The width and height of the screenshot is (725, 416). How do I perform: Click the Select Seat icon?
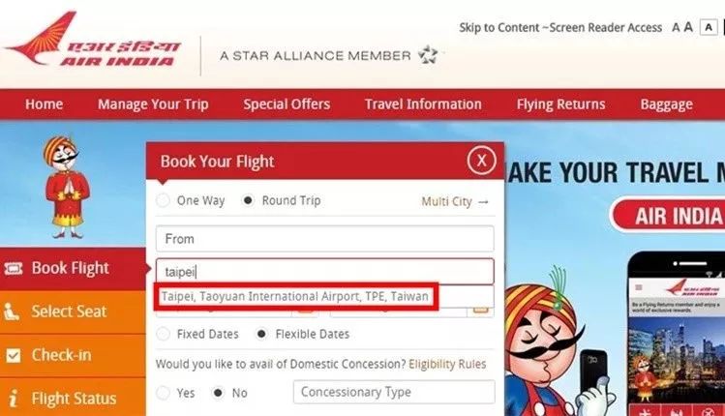click(13, 312)
